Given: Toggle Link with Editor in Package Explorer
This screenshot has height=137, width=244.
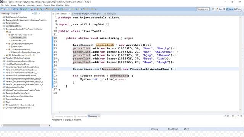Looking at the screenshot, I should click(x=35, y=14).
